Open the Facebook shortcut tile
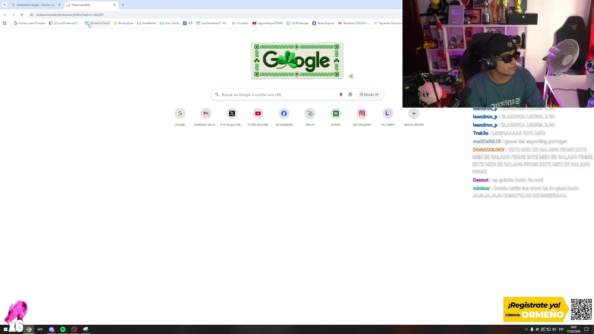 pyautogui.click(x=284, y=117)
